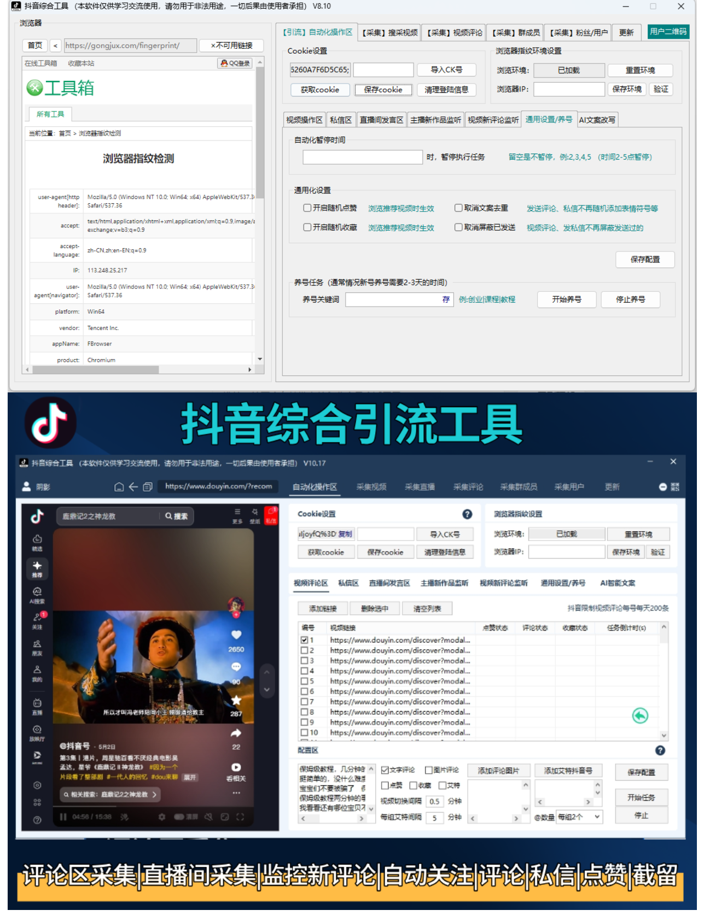Pause the video with the pause button
The width and height of the screenshot is (704, 916).
(63, 817)
